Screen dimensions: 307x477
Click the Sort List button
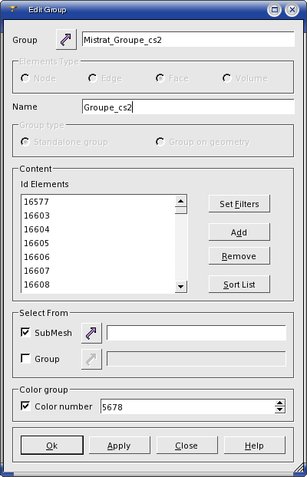coord(239,285)
